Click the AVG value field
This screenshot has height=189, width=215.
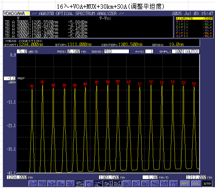(x=149, y=52)
